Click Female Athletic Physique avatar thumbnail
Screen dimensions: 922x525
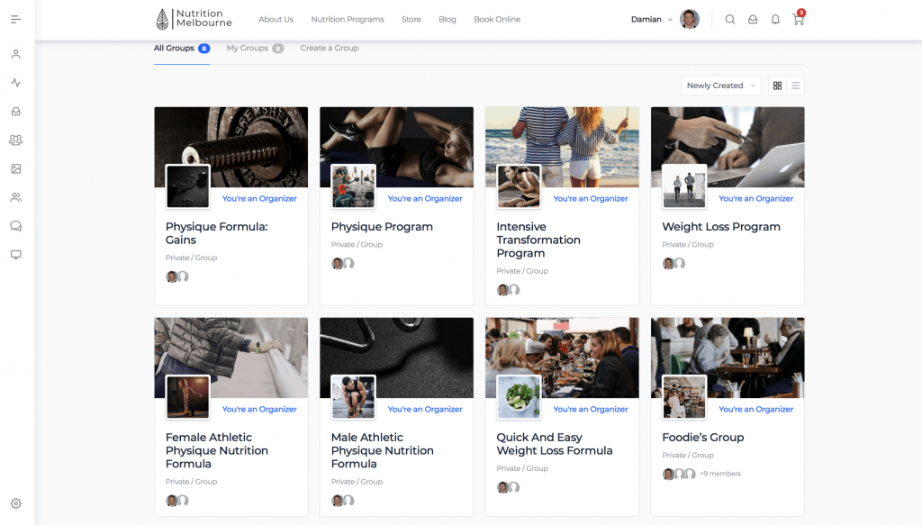[187, 397]
